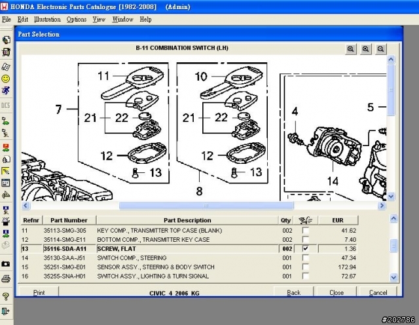The height and width of the screenshot is (325, 419).
Task: Click the magnifier icon with center dot
Action: click(x=365, y=49)
